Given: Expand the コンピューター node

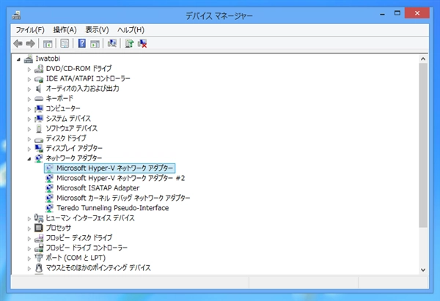Looking at the screenshot, I should [29, 109].
